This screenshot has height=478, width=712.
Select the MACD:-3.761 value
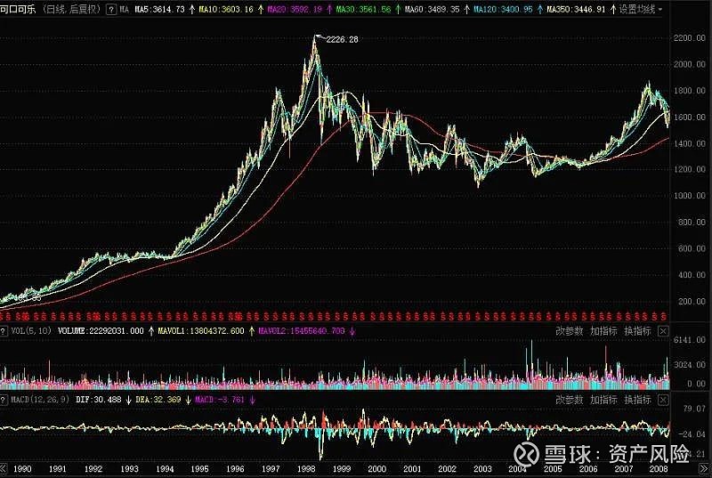[220, 400]
